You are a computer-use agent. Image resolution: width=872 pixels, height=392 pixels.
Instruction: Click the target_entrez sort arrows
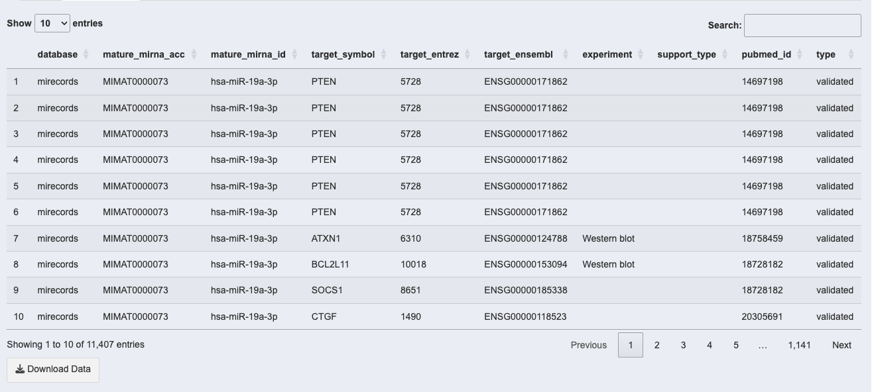[x=467, y=55]
